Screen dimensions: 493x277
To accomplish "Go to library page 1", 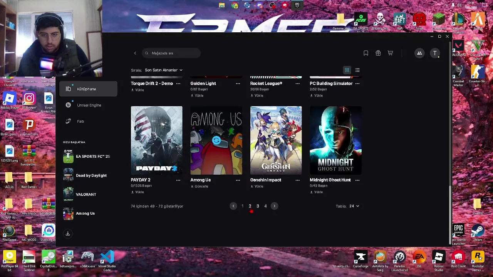I will [x=242, y=206].
